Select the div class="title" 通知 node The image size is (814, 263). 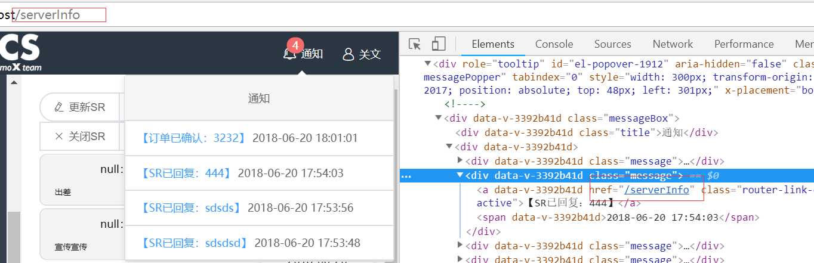pyautogui.click(x=587, y=132)
